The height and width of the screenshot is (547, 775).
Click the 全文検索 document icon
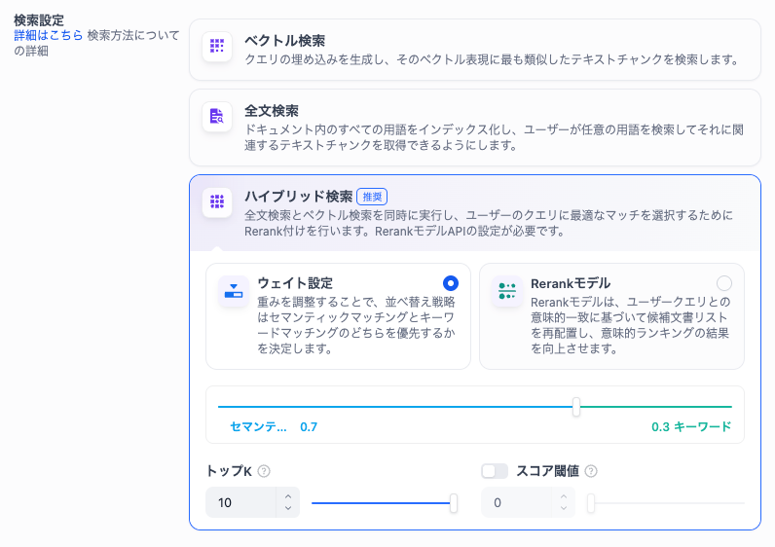(217, 116)
